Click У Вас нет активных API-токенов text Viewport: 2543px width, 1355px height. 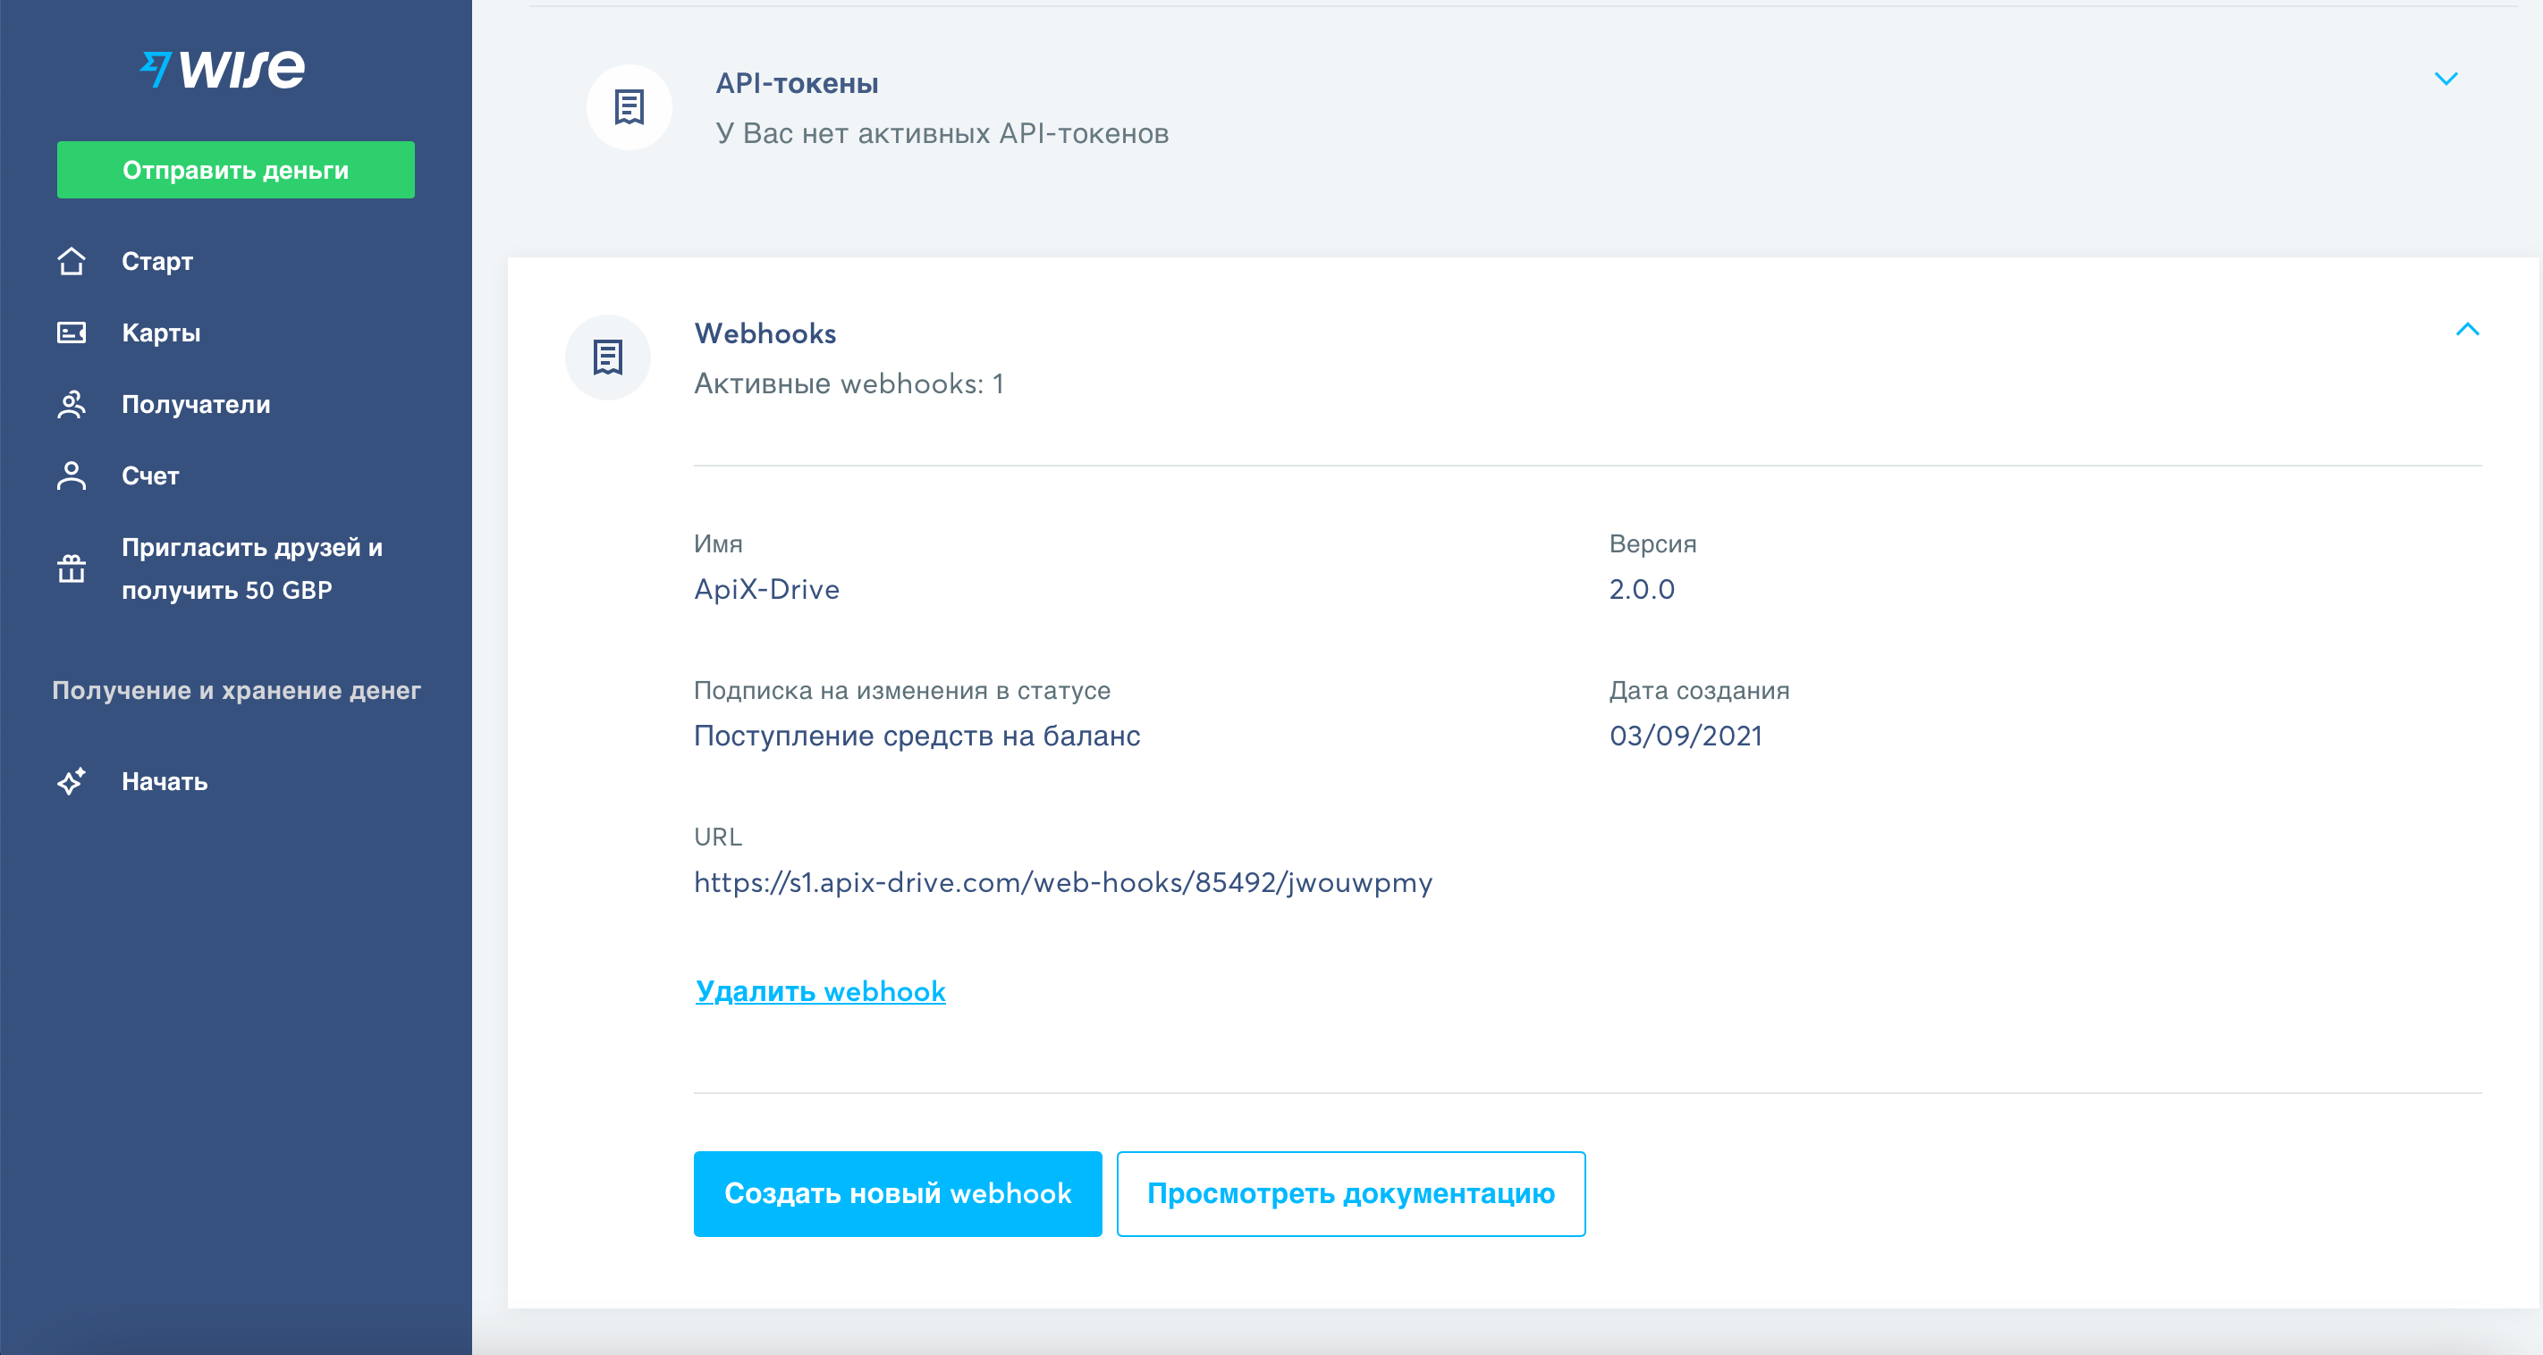click(942, 133)
